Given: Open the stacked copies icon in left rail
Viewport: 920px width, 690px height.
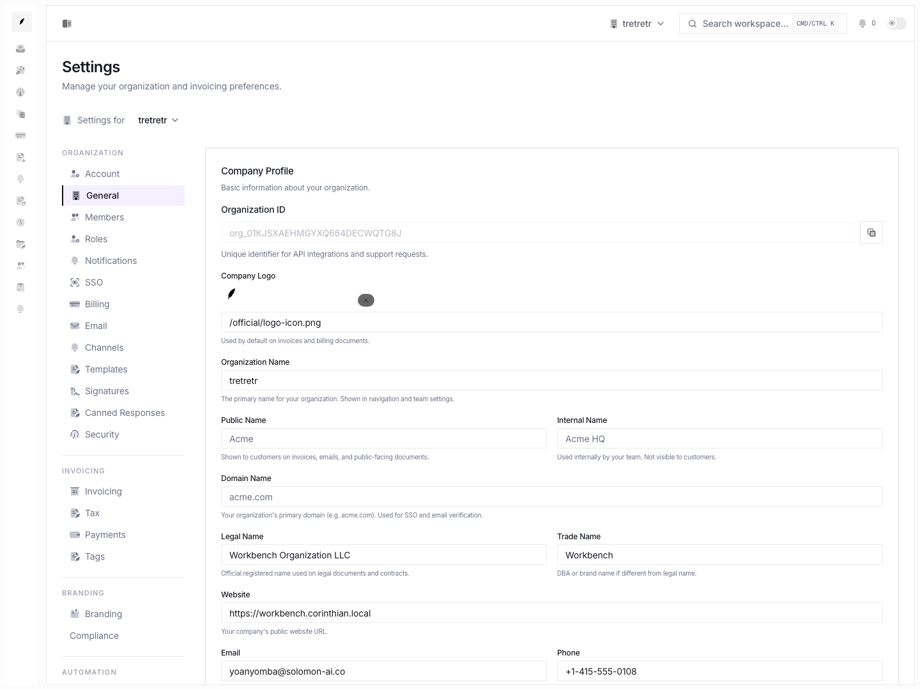Looking at the screenshot, I should pos(20,114).
